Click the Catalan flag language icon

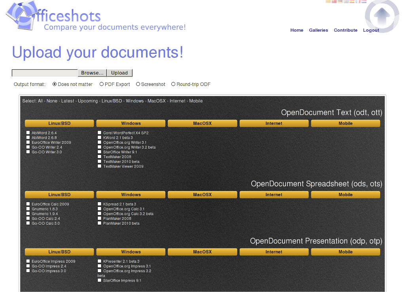[328, 2]
